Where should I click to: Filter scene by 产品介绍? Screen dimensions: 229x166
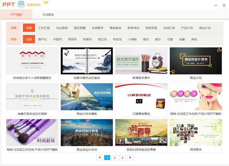(187, 28)
